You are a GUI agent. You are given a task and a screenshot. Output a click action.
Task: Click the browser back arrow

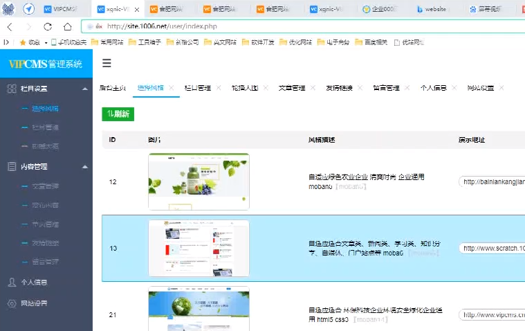point(10,26)
